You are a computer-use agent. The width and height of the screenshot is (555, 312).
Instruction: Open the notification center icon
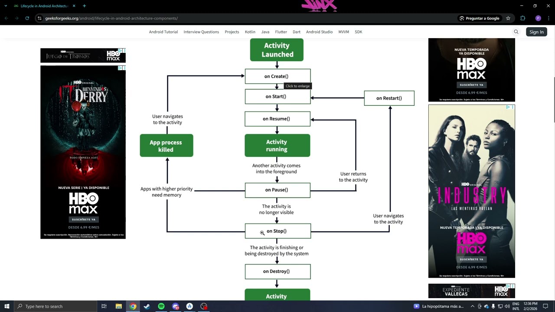point(545,306)
